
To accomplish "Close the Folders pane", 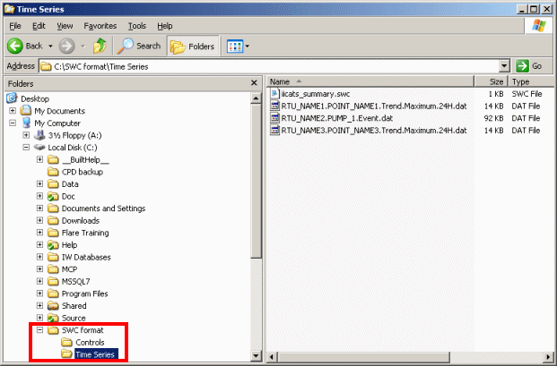I will coord(254,83).
